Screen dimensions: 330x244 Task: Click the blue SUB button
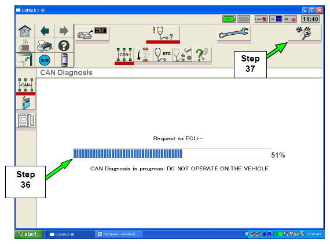click(45, 60)
